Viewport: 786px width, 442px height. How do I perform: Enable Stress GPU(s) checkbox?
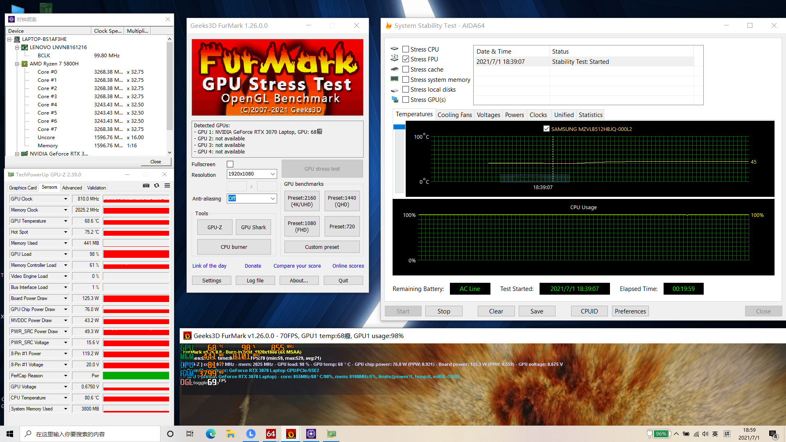coord(406,99)
